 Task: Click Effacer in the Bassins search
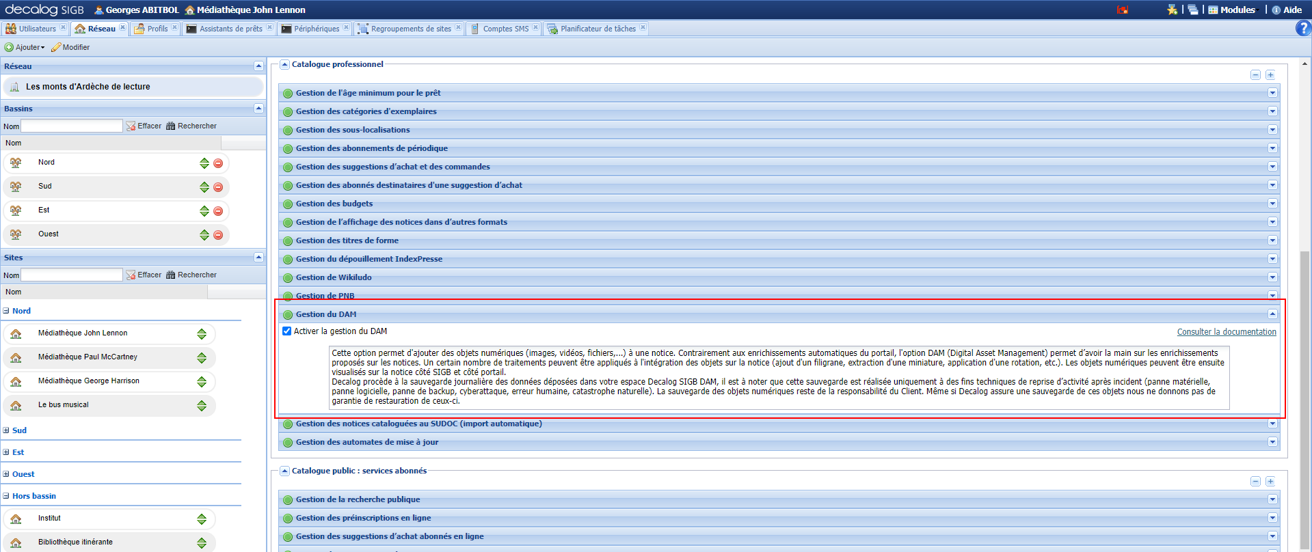coord(144,126)
